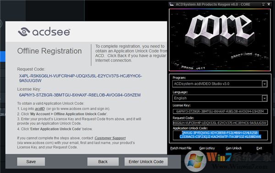Click the keygen License Key field

coord(220,111)
